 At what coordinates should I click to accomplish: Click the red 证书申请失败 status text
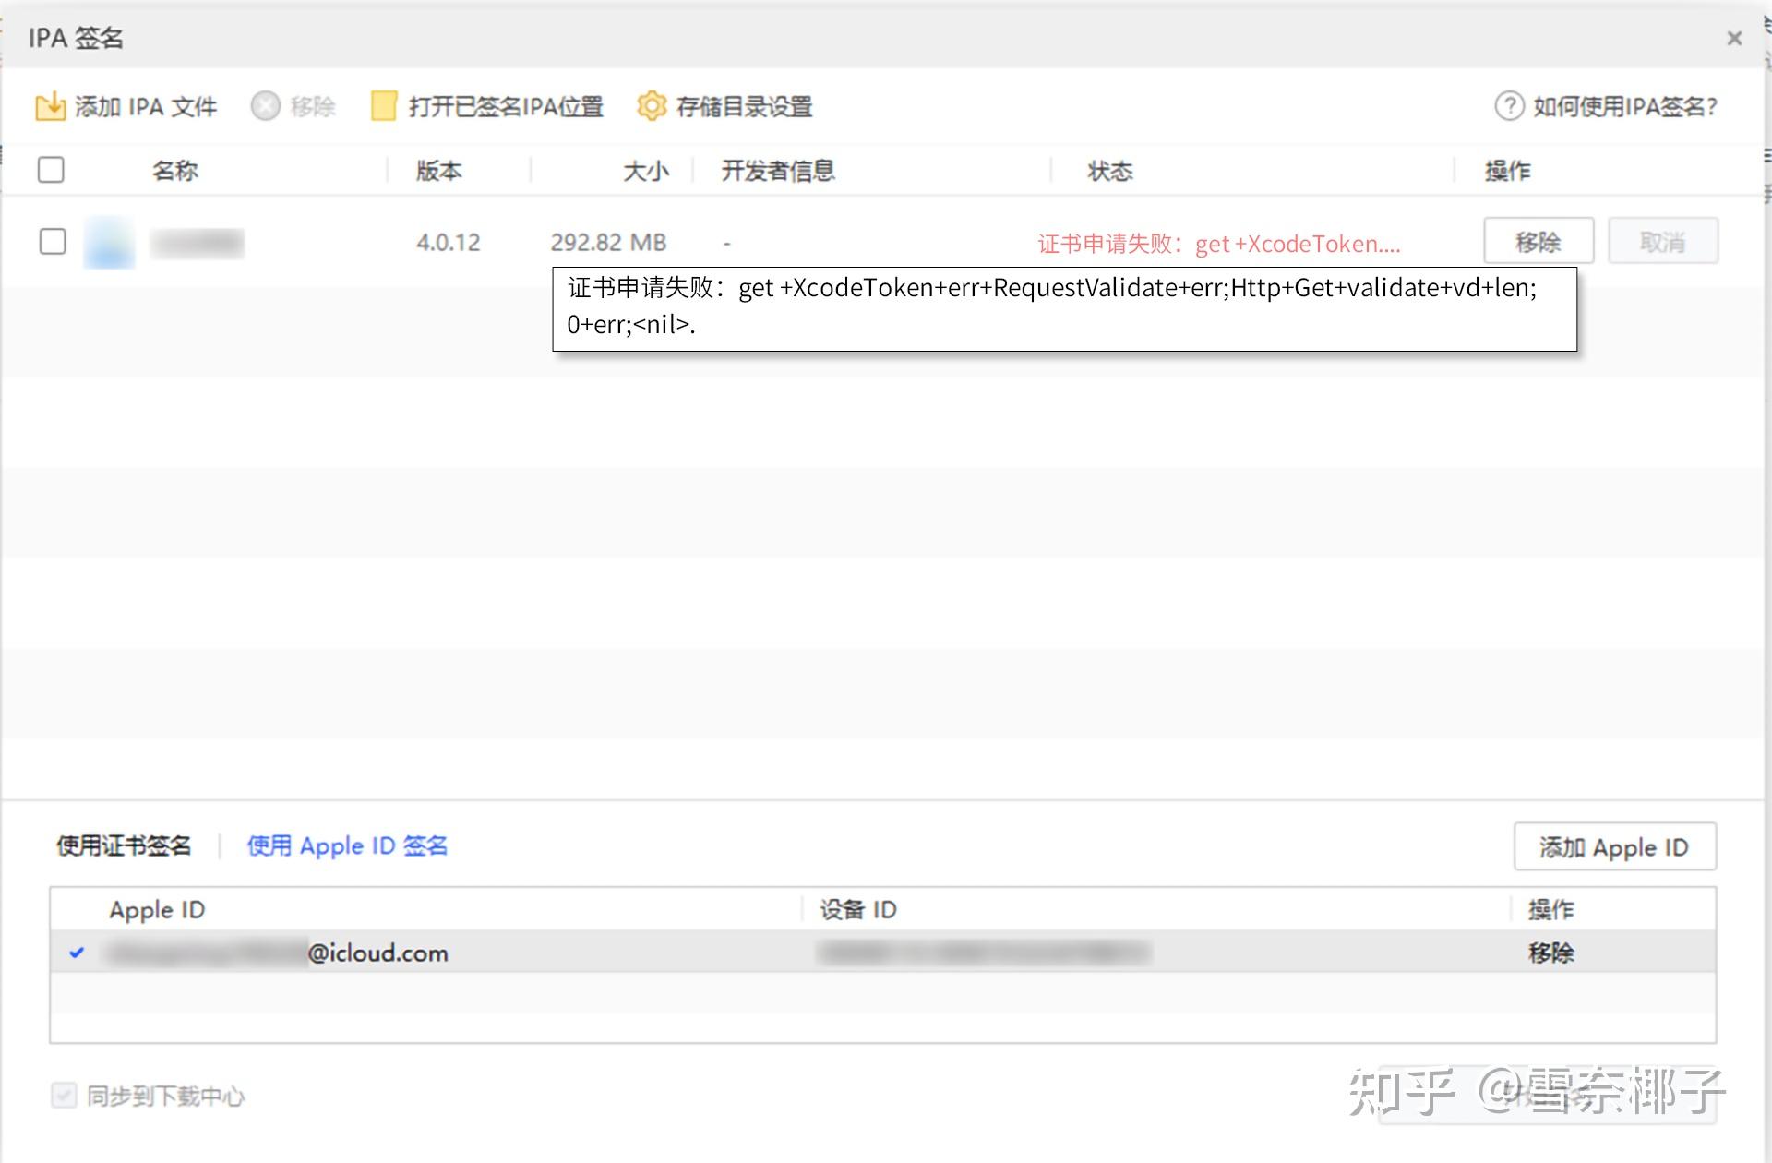pyautogui.click(x=1219, y=244)
